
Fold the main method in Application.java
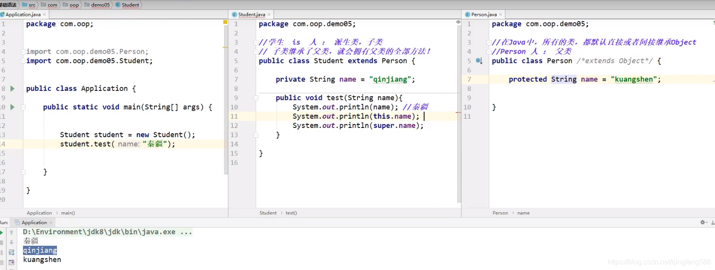click(23, 107)
